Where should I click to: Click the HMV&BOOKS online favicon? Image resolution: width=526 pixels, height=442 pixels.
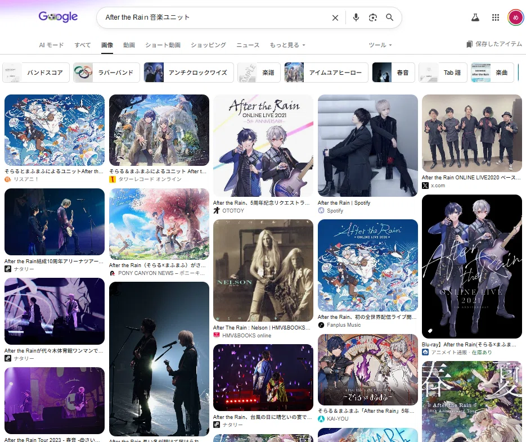tap(217, 335)
